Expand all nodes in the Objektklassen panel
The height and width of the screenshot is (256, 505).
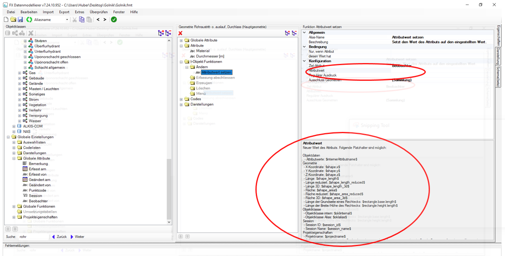click(161, 33)
